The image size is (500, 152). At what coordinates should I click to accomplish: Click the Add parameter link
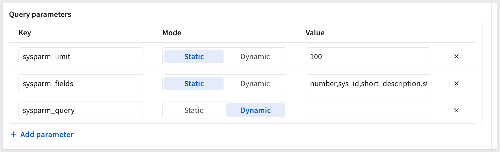tap(47, 135)
